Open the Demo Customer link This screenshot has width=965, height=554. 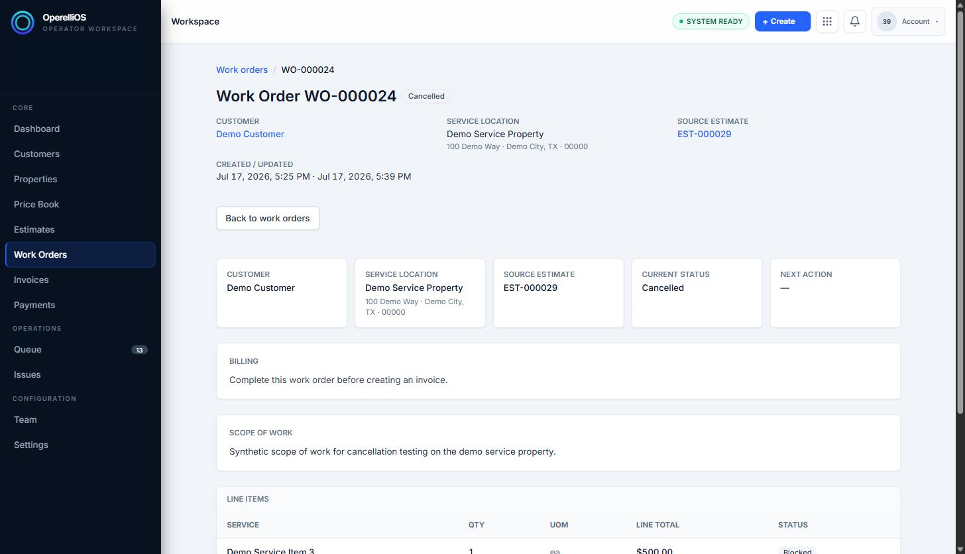point(250,134)
